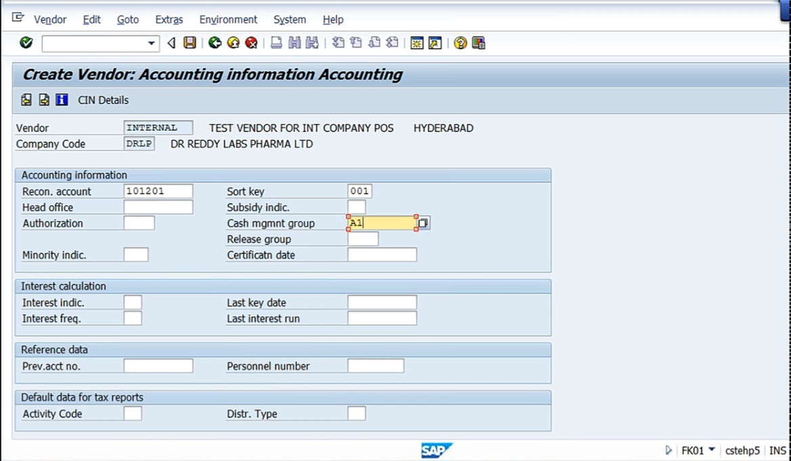
Task: Click the First Page icon
Action: click(338, 43)
